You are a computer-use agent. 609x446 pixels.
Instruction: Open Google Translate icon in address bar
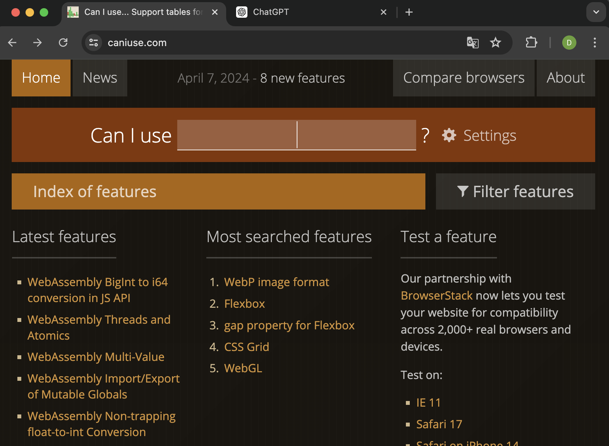(473, 43)
